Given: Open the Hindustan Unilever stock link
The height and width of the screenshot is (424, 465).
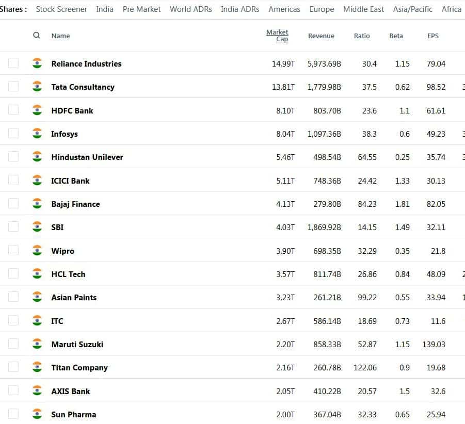Looking at the screenshot, I should tap(87, 157).
